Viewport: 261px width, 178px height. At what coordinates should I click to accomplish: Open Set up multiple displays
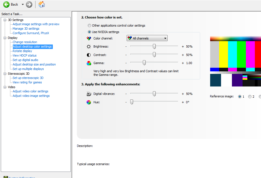(28, 69)
